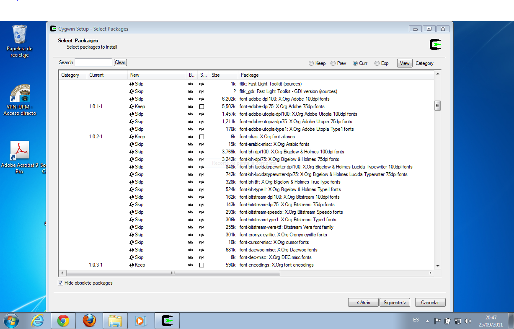Toggle the Skip icon for fltk_gdi row
Viewport: 514px width, 329px height.
pos(132,91)
